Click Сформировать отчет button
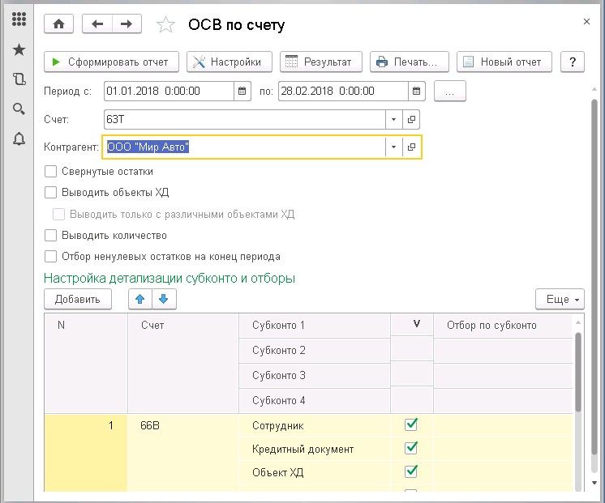Screen dimensions: 605x503 [x=111, y=62]
